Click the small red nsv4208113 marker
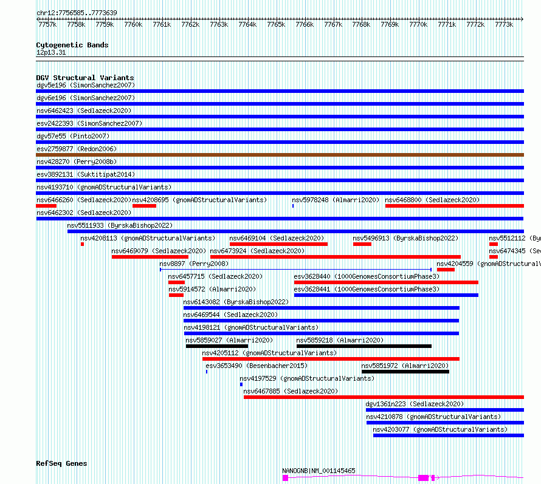Image resolution: width=541 pixels, height=484 pixels. tap(82, 244)
